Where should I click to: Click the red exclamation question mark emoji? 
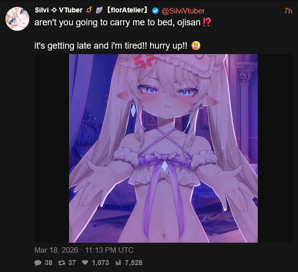point(207,22)
